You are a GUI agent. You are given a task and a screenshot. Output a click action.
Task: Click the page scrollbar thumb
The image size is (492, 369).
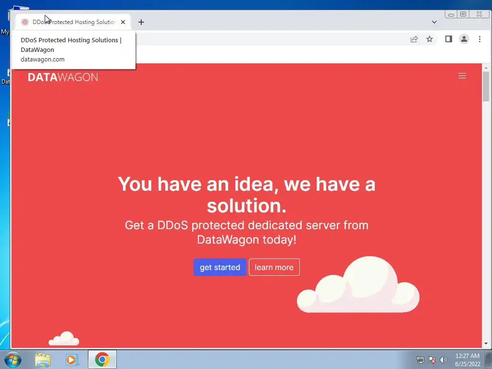click(x=486, y=86)
